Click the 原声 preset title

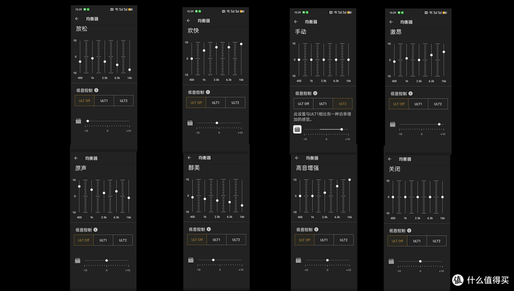81,168
